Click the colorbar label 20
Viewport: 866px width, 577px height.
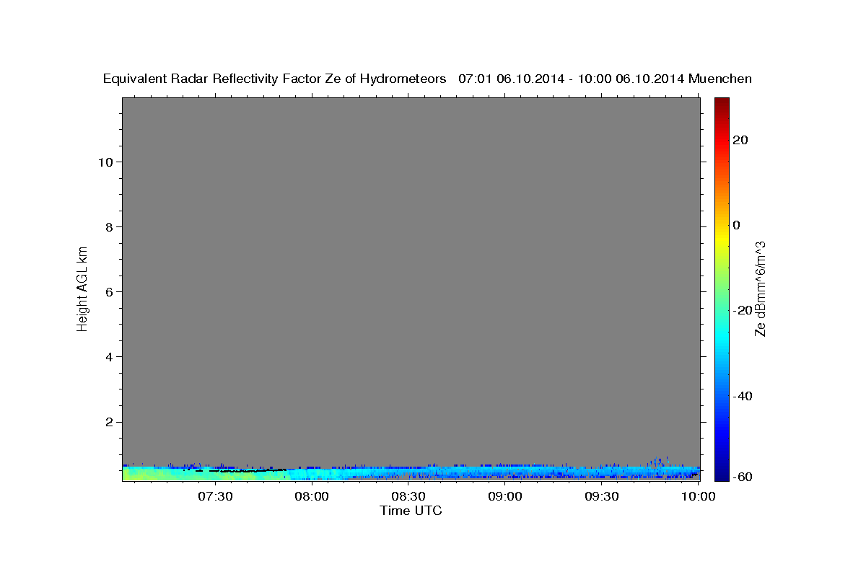tap(740, 140)
